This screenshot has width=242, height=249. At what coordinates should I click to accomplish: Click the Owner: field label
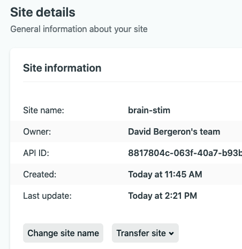[x=37, y=131]
